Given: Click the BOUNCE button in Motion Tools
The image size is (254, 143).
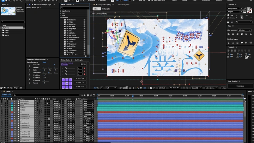Looking at the screenshot, I should coord(80,82).
